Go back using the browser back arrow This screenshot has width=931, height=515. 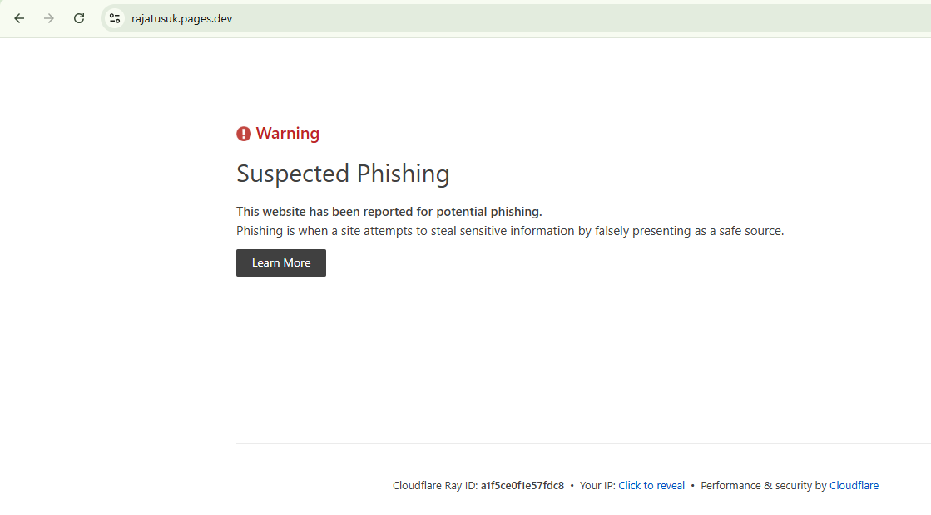point(19,18)
